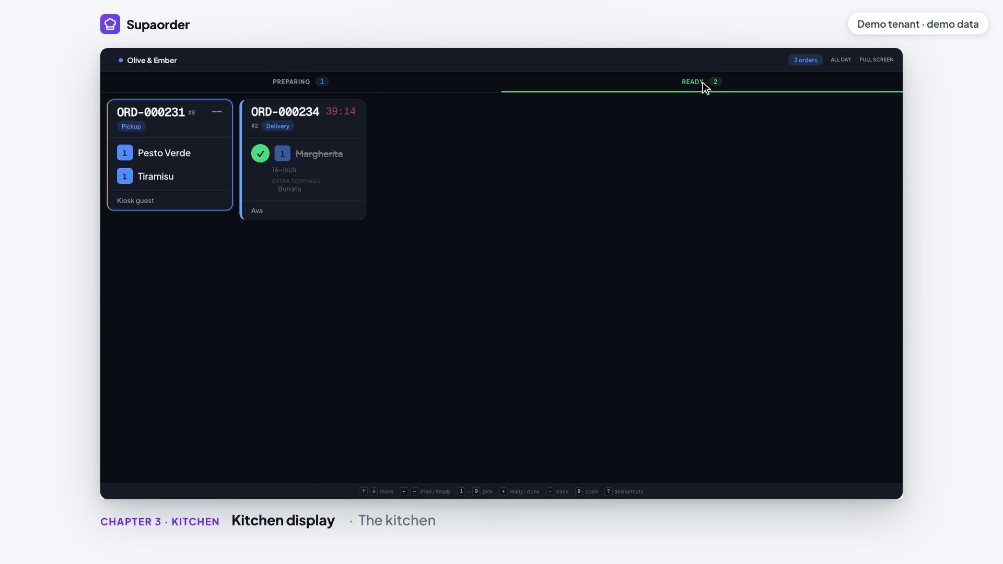
Task: Select order card ORD-000231
Action: (x=170, y=155)
